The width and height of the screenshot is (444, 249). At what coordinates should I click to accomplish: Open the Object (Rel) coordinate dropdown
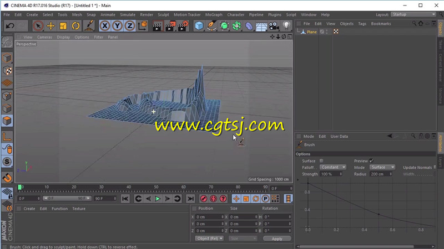(209, 238)
